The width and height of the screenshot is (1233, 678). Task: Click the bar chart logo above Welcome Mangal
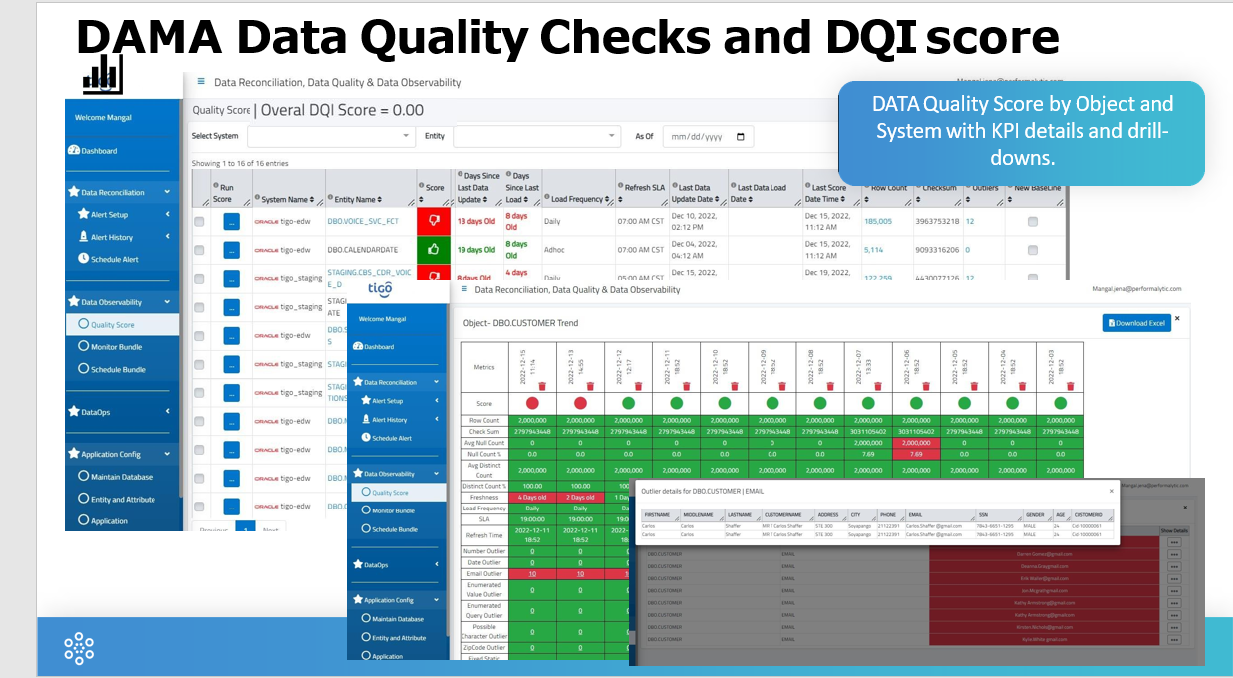(x=102, y=75)
